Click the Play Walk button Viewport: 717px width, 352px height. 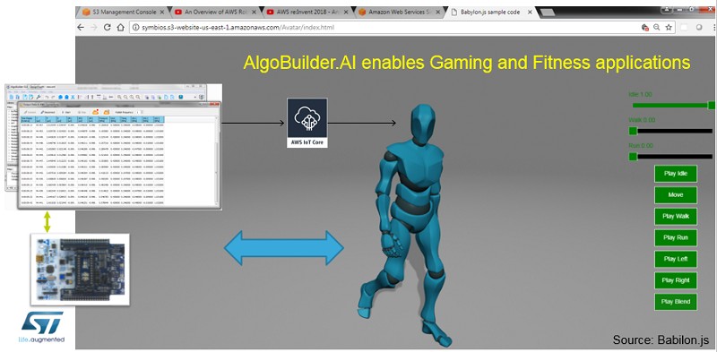pos(676,216)
